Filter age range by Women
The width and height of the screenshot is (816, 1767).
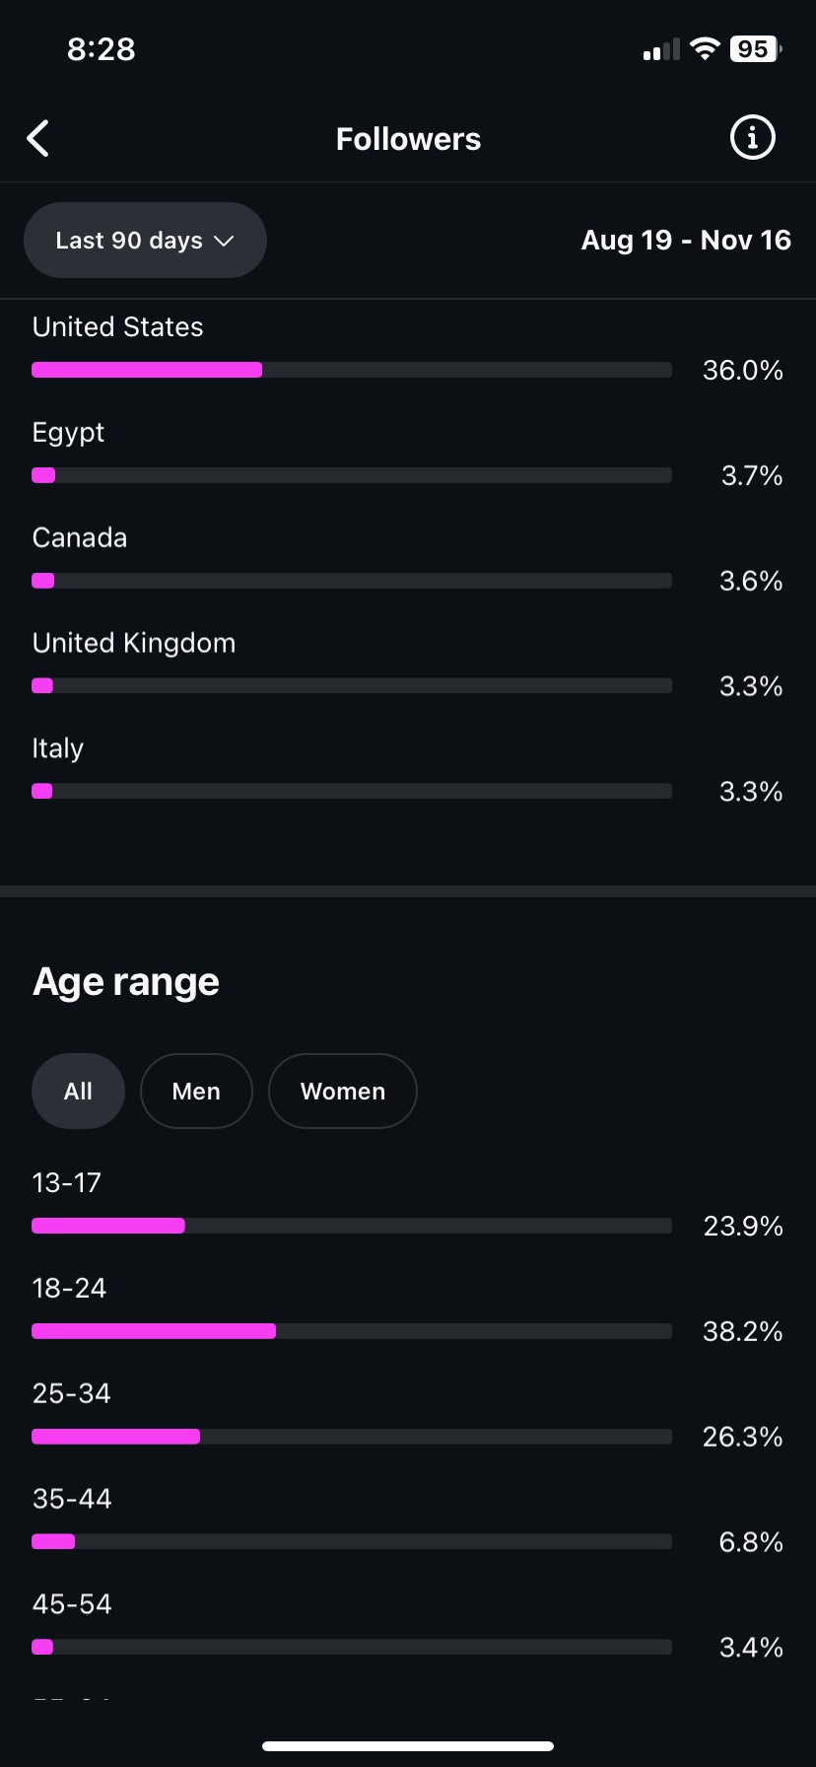coord(342,1092)
